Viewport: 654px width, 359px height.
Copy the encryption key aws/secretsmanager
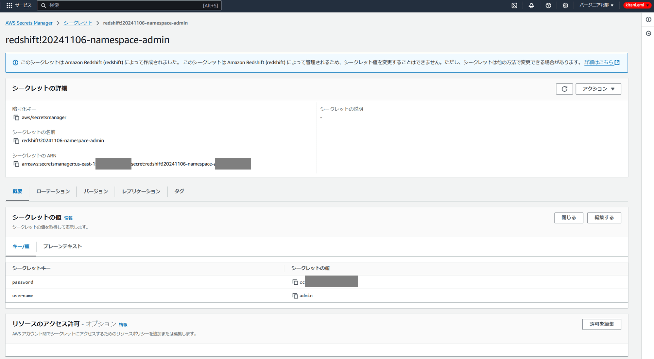coord(16,117)
